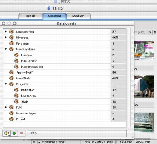157x144 pixels.
Task: Click the count 37 for Landschaften
Action: click(x=114, y=32)
